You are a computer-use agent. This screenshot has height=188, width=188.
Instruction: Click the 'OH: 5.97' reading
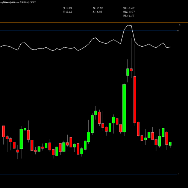click(x=129, y=12)
